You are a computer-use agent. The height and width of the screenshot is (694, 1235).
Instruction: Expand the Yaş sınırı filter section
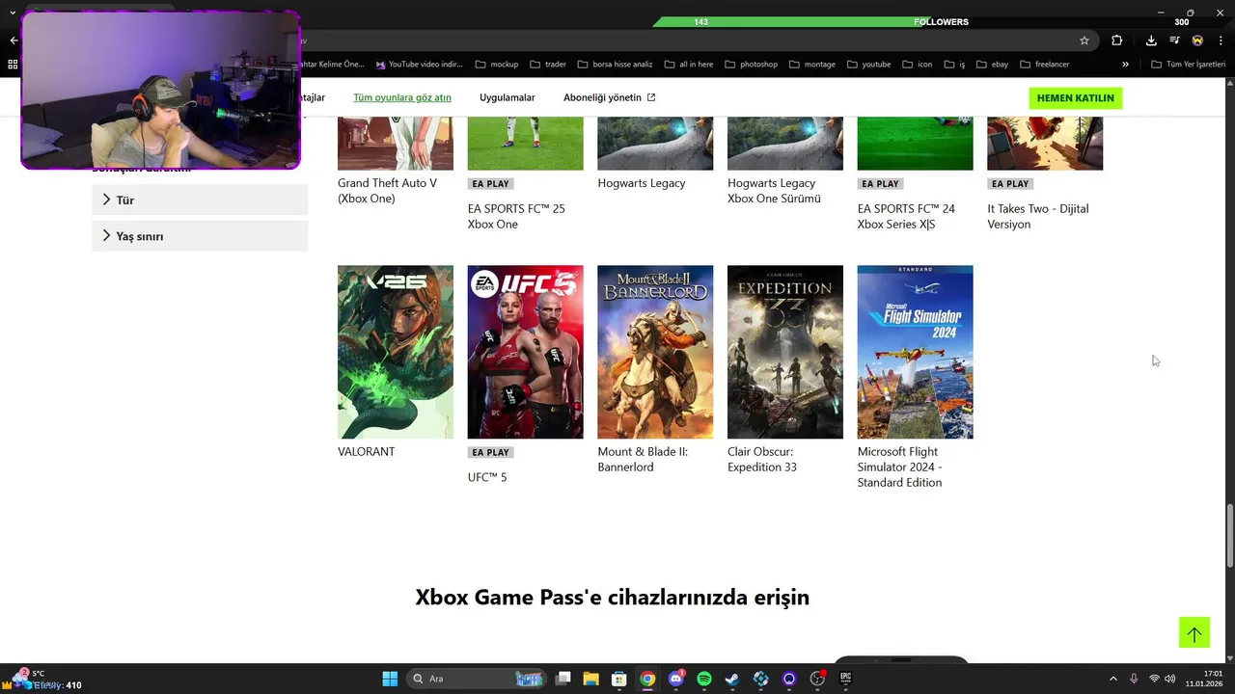point(200,236)
